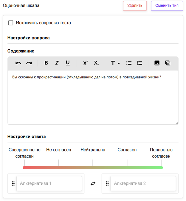Click the Не согласен scale label
Image resolution: width=186 pixels, height=201 pixels.
tap(59, 150)
